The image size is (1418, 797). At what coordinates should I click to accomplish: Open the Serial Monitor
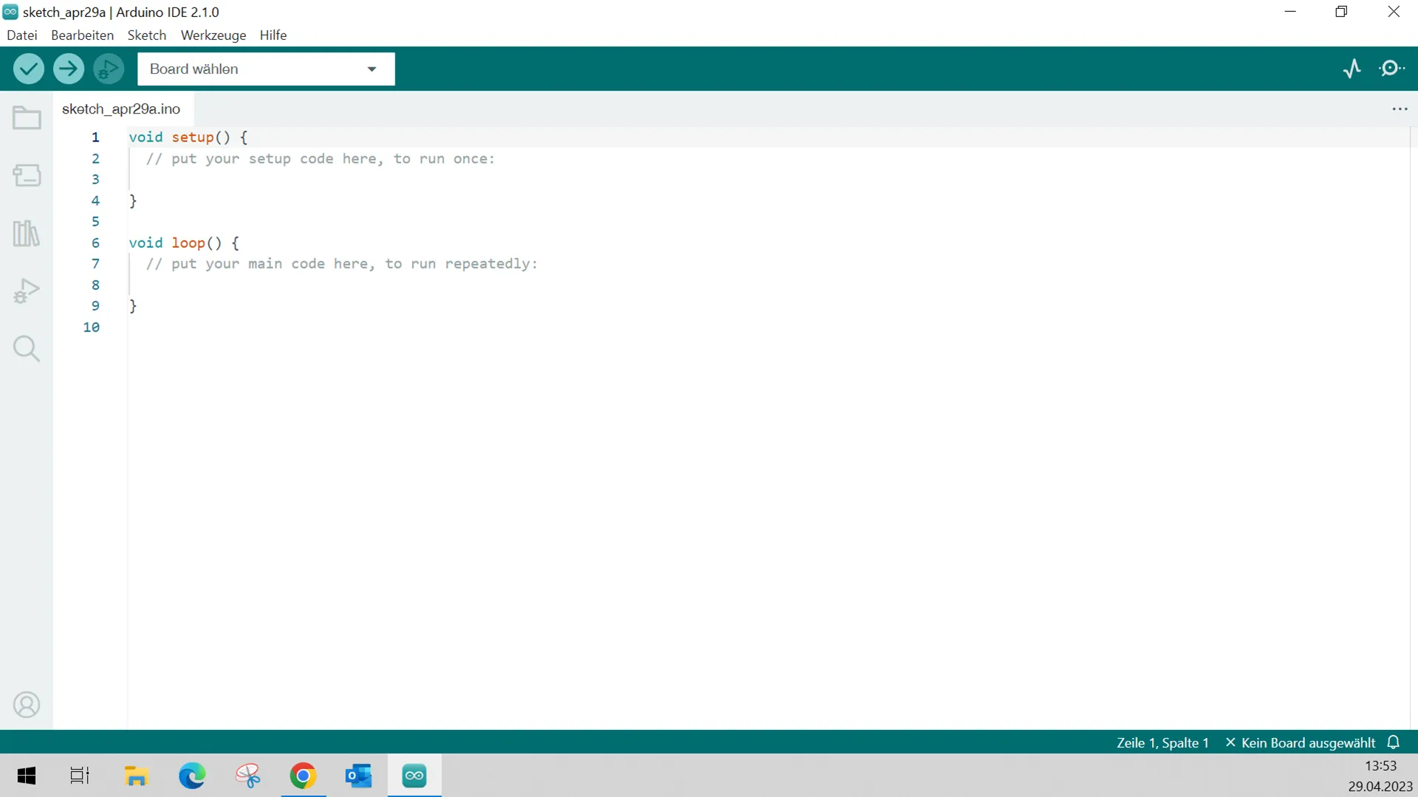click(x=1392, y=69)
